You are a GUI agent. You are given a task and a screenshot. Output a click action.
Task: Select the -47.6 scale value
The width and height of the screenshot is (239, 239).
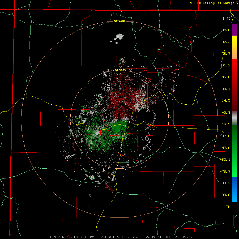(225, 148)
